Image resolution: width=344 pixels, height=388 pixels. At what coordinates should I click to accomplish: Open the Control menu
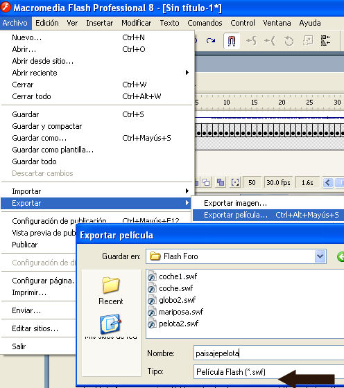pyautogui.click(x=243, y=23)
